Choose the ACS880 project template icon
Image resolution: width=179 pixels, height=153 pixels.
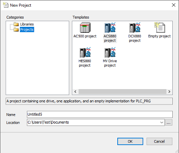pos(110,27)
